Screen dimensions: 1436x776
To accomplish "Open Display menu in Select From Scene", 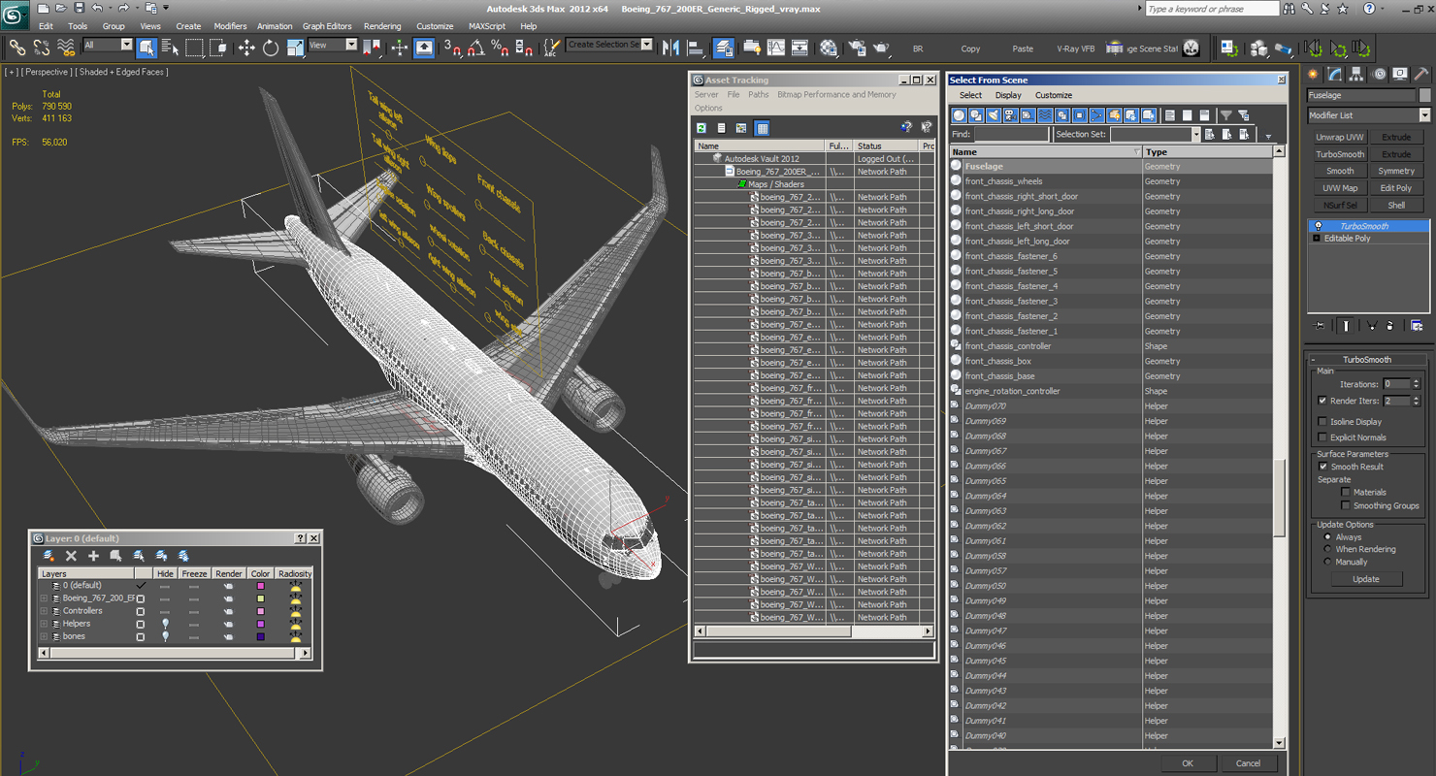I will click(1008, 95).
